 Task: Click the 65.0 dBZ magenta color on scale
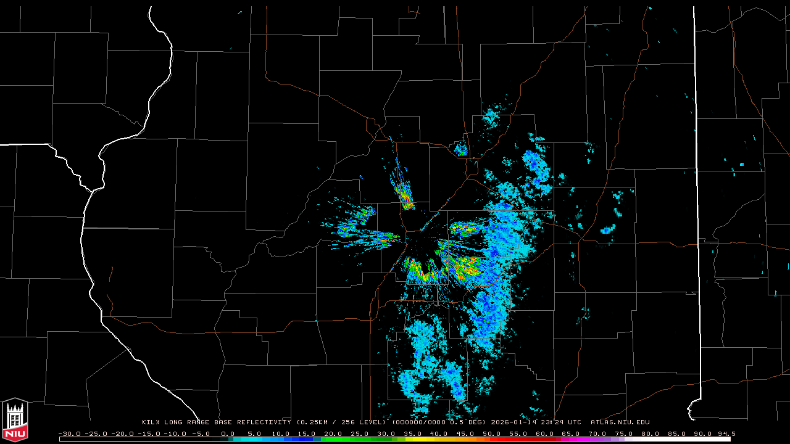pos(571,439)
